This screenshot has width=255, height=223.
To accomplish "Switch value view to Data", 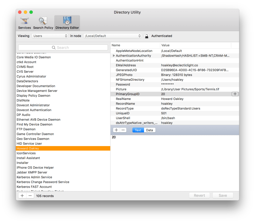I will (149, 130).
